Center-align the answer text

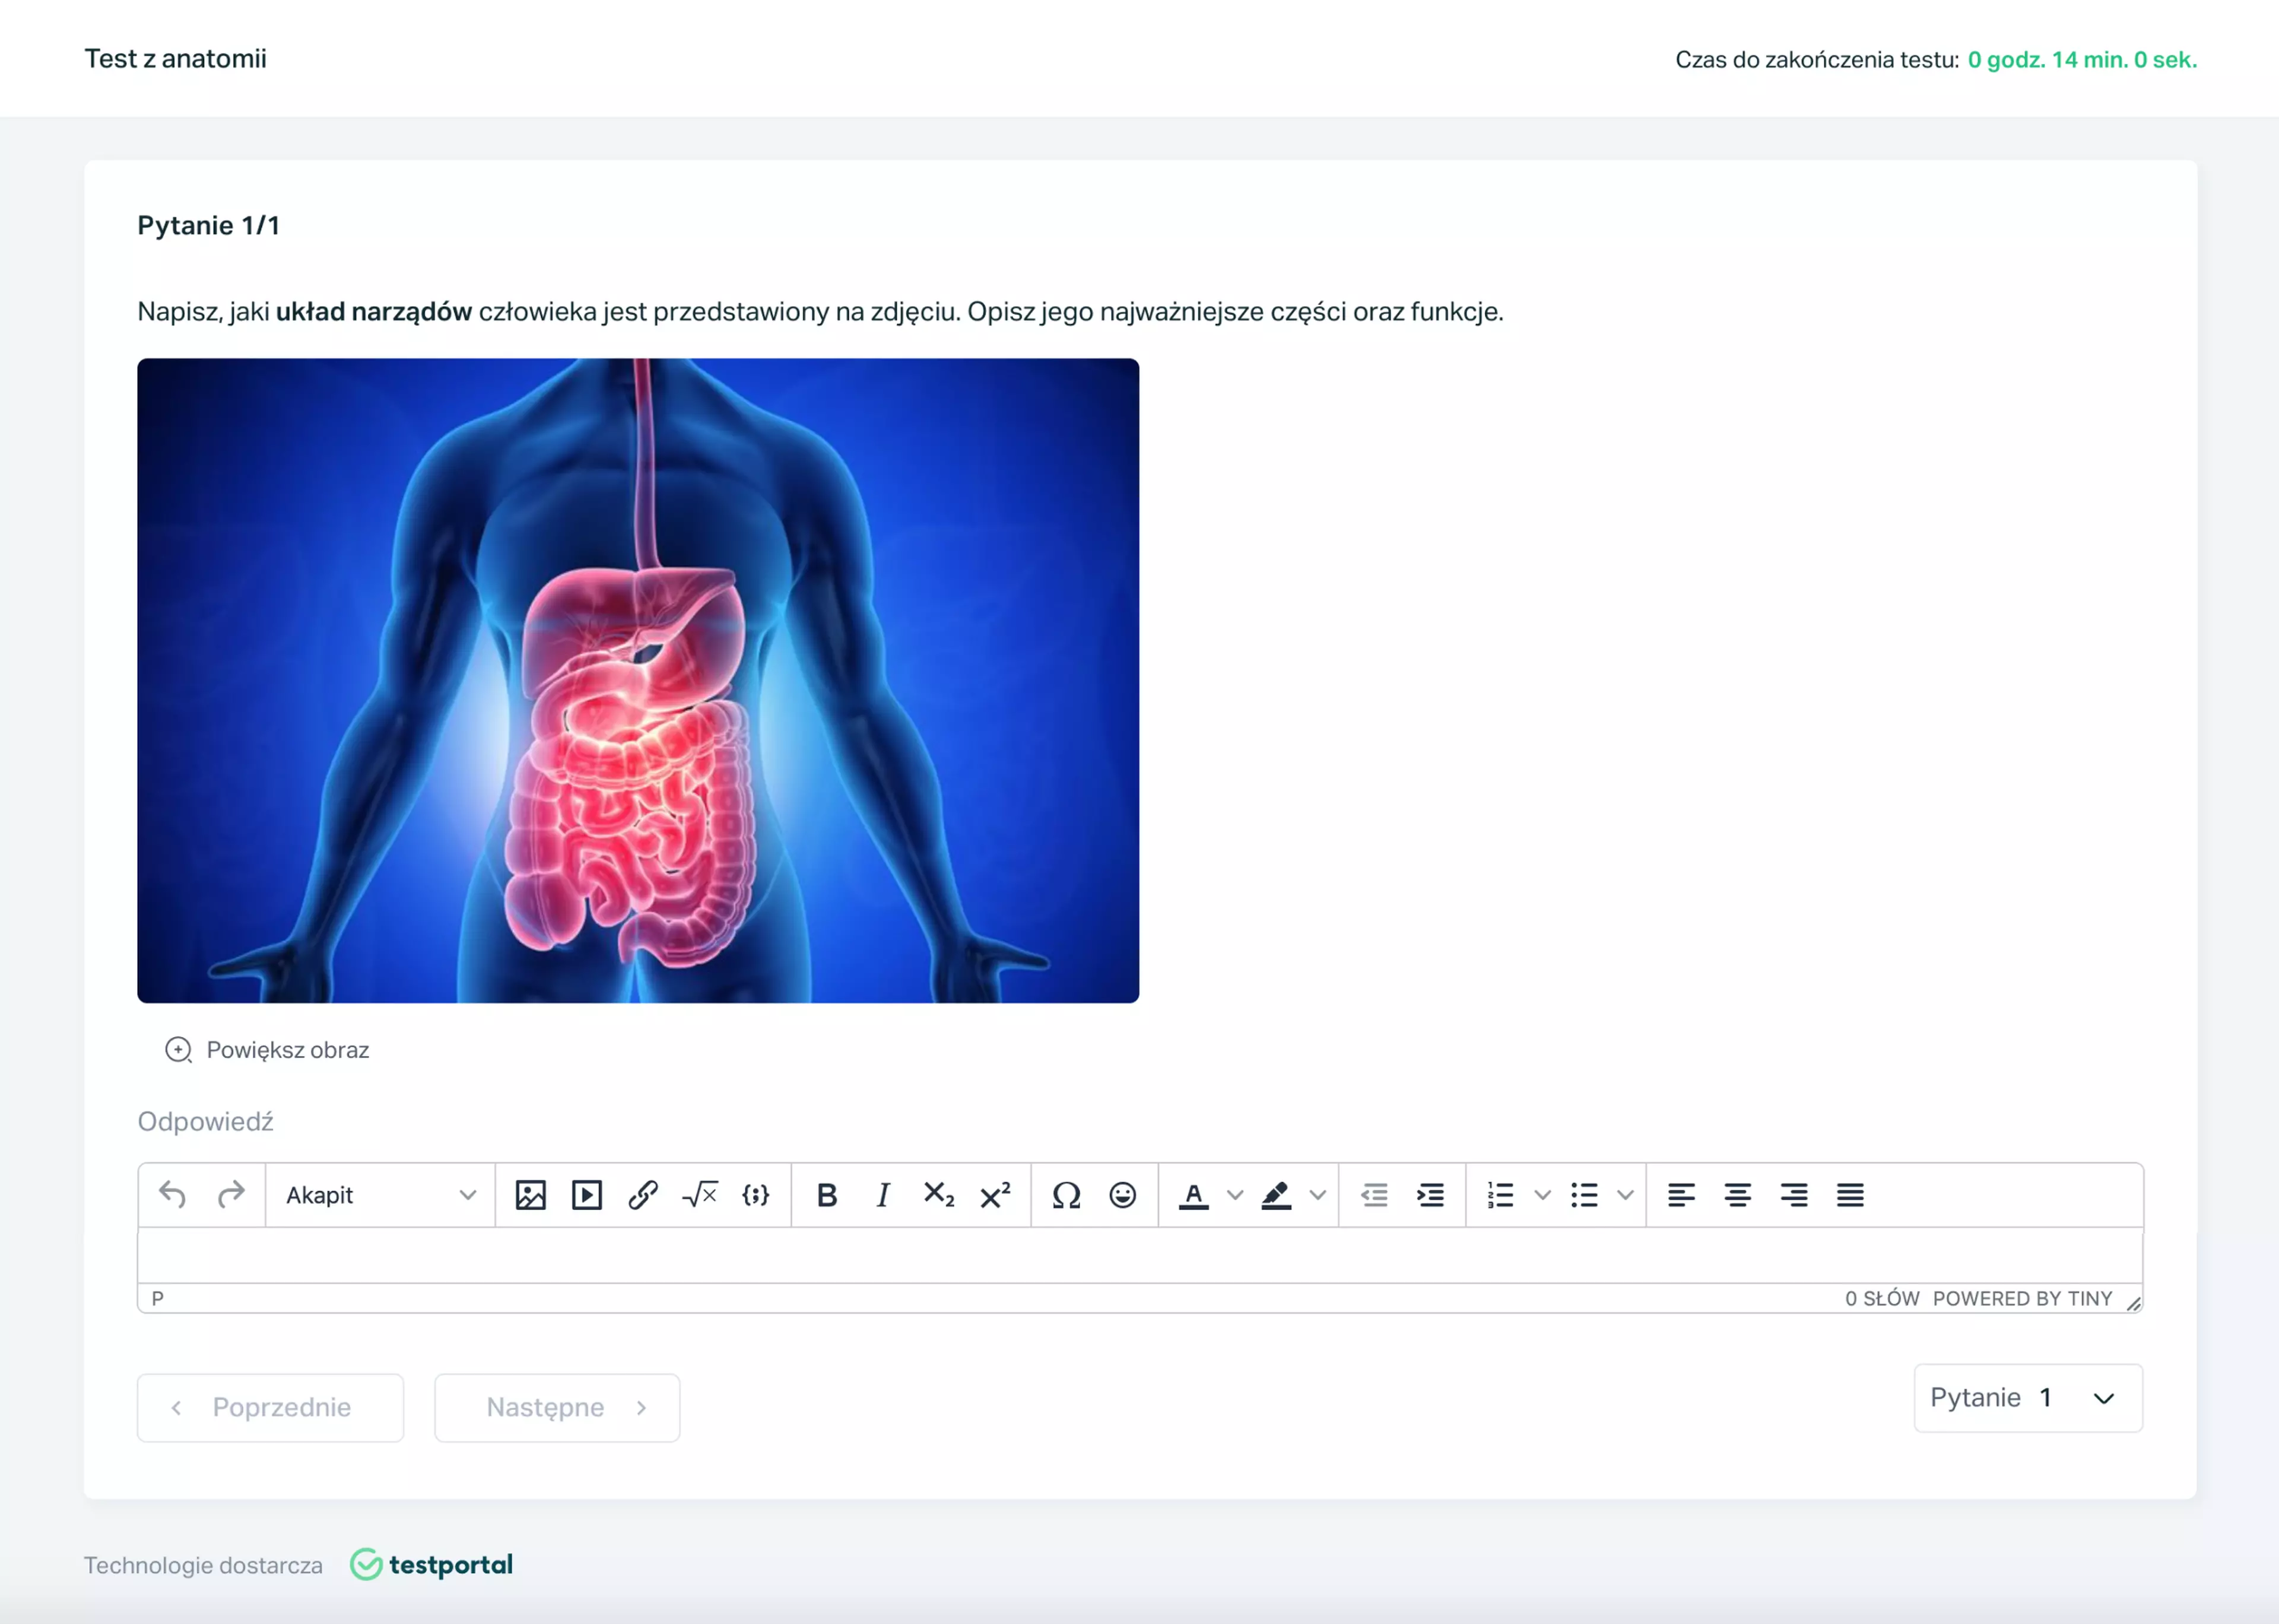click(x=1738, y=1195)
